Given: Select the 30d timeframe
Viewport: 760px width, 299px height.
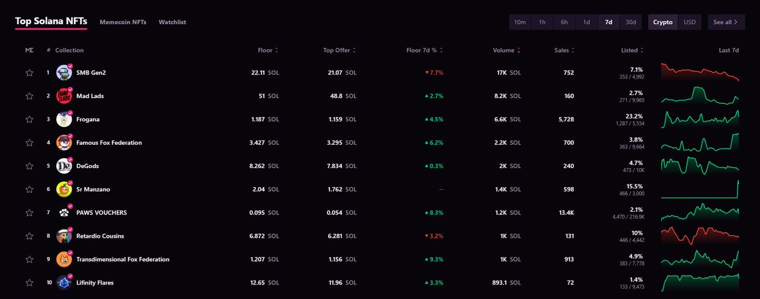Looking at the screenshot, I should [631, 22].
